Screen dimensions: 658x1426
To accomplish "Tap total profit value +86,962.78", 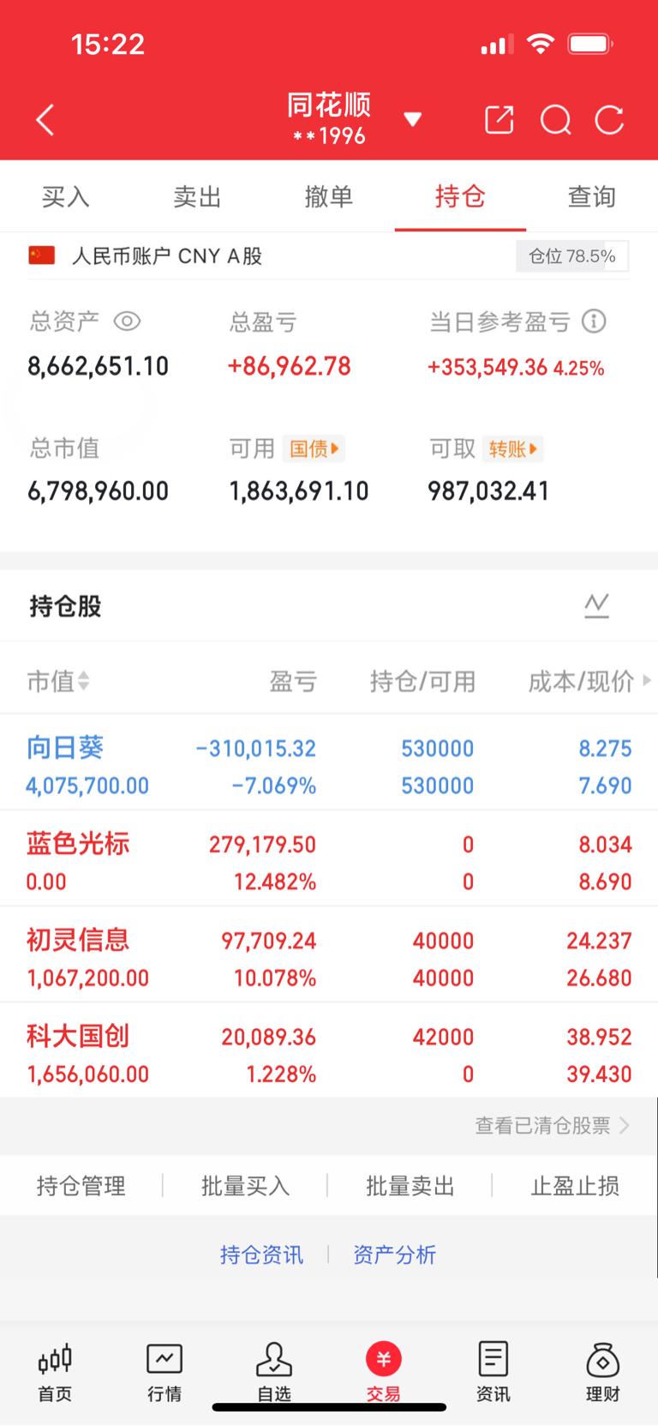I will click(289, 367).
